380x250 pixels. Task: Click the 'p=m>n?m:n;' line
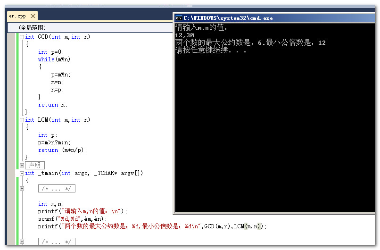pyautogui.click(x=54, y=142)
